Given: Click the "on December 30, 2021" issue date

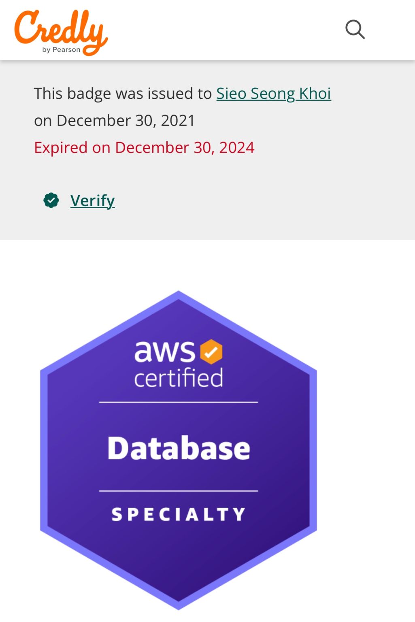Looking at the screenshot, I should (x=114, y=121).
